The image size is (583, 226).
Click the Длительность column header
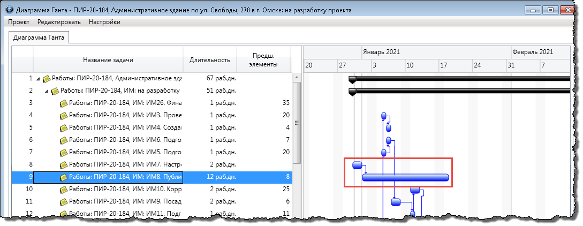tap(210, 60)
